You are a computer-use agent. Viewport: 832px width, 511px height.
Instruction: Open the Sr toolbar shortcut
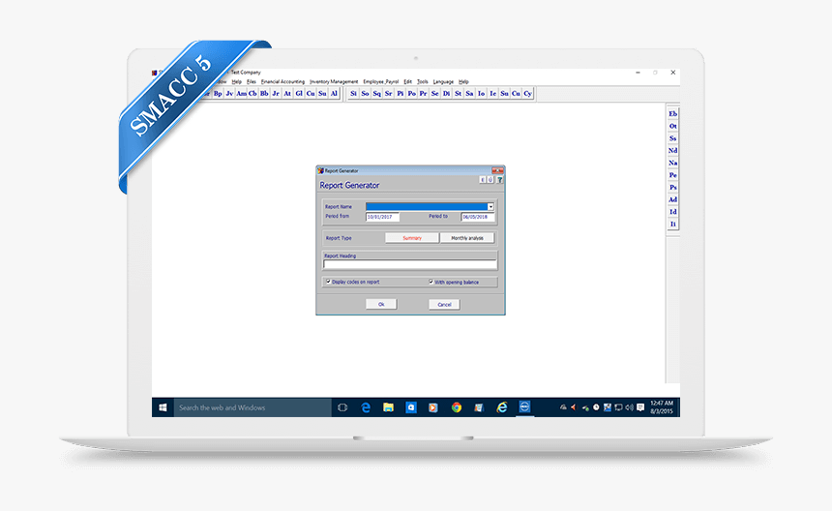388,93
